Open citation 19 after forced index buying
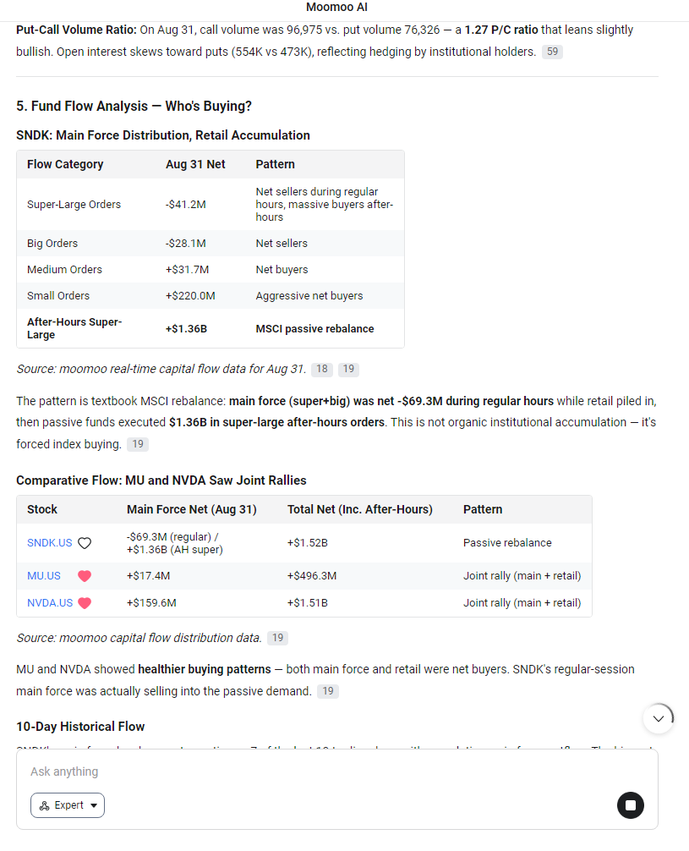Image resolution: width=689 pixels, height=851 pixels. [x=138, y=444]
